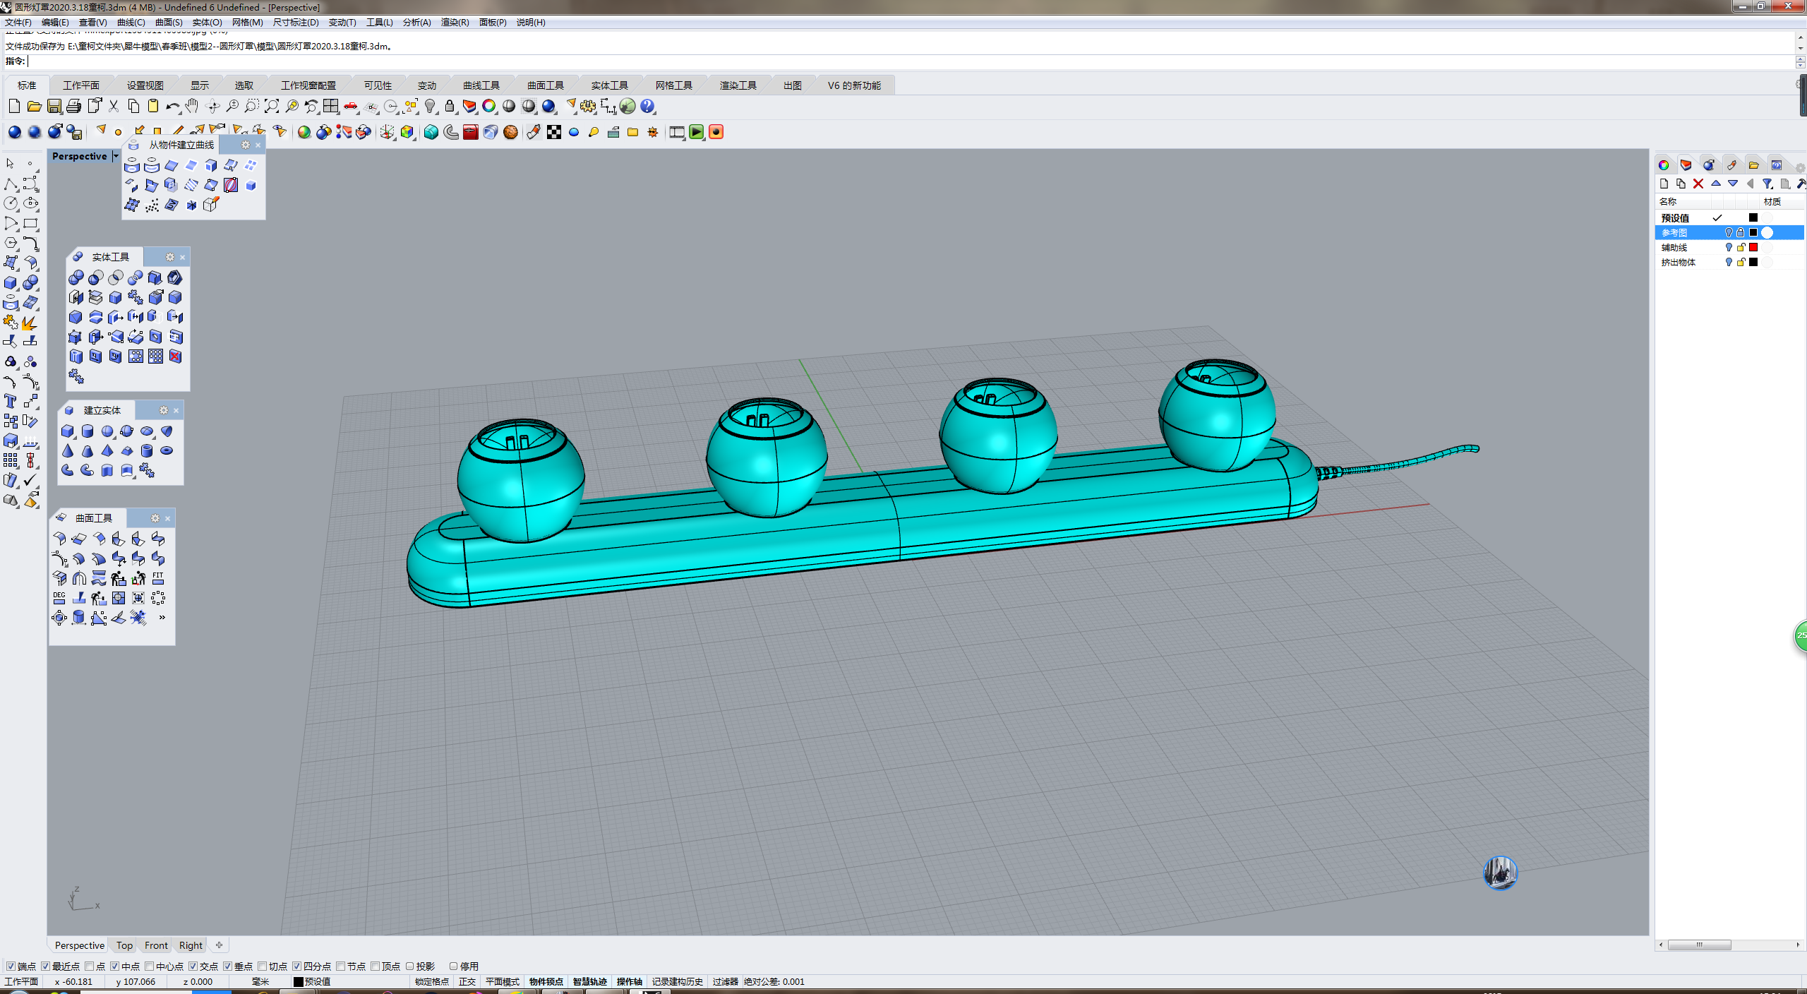Open the 曲线(C) menu
Screen dimensions: 1807x994
[x=131, y=23]
